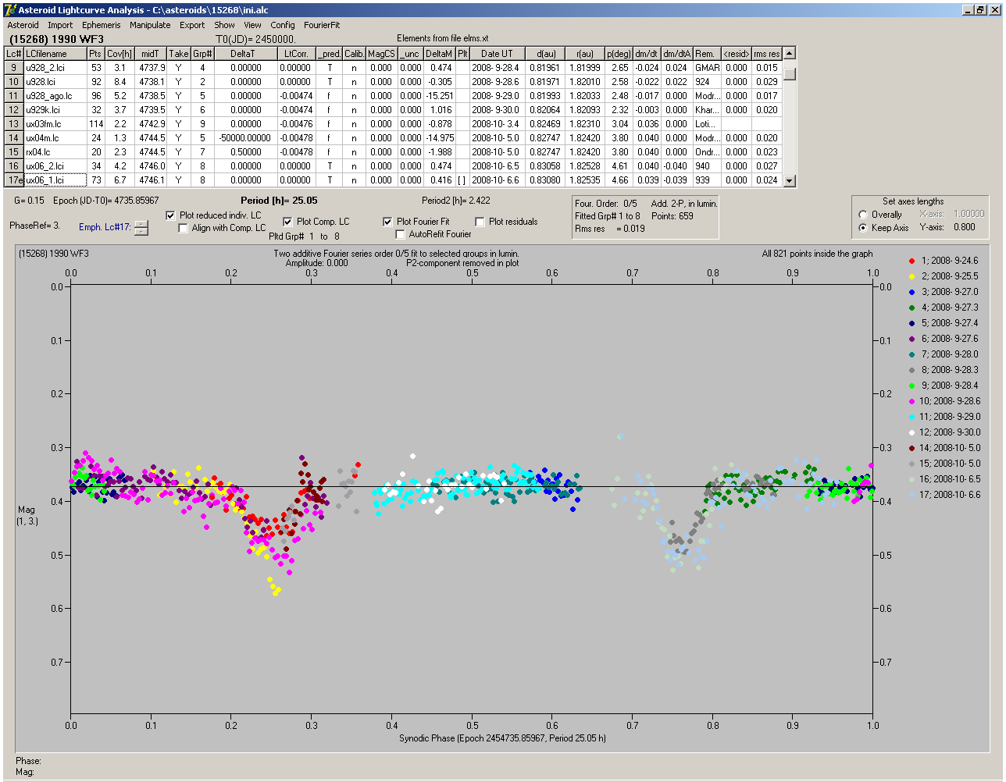
Task: Open the View menu
Action: coord(252,25)
